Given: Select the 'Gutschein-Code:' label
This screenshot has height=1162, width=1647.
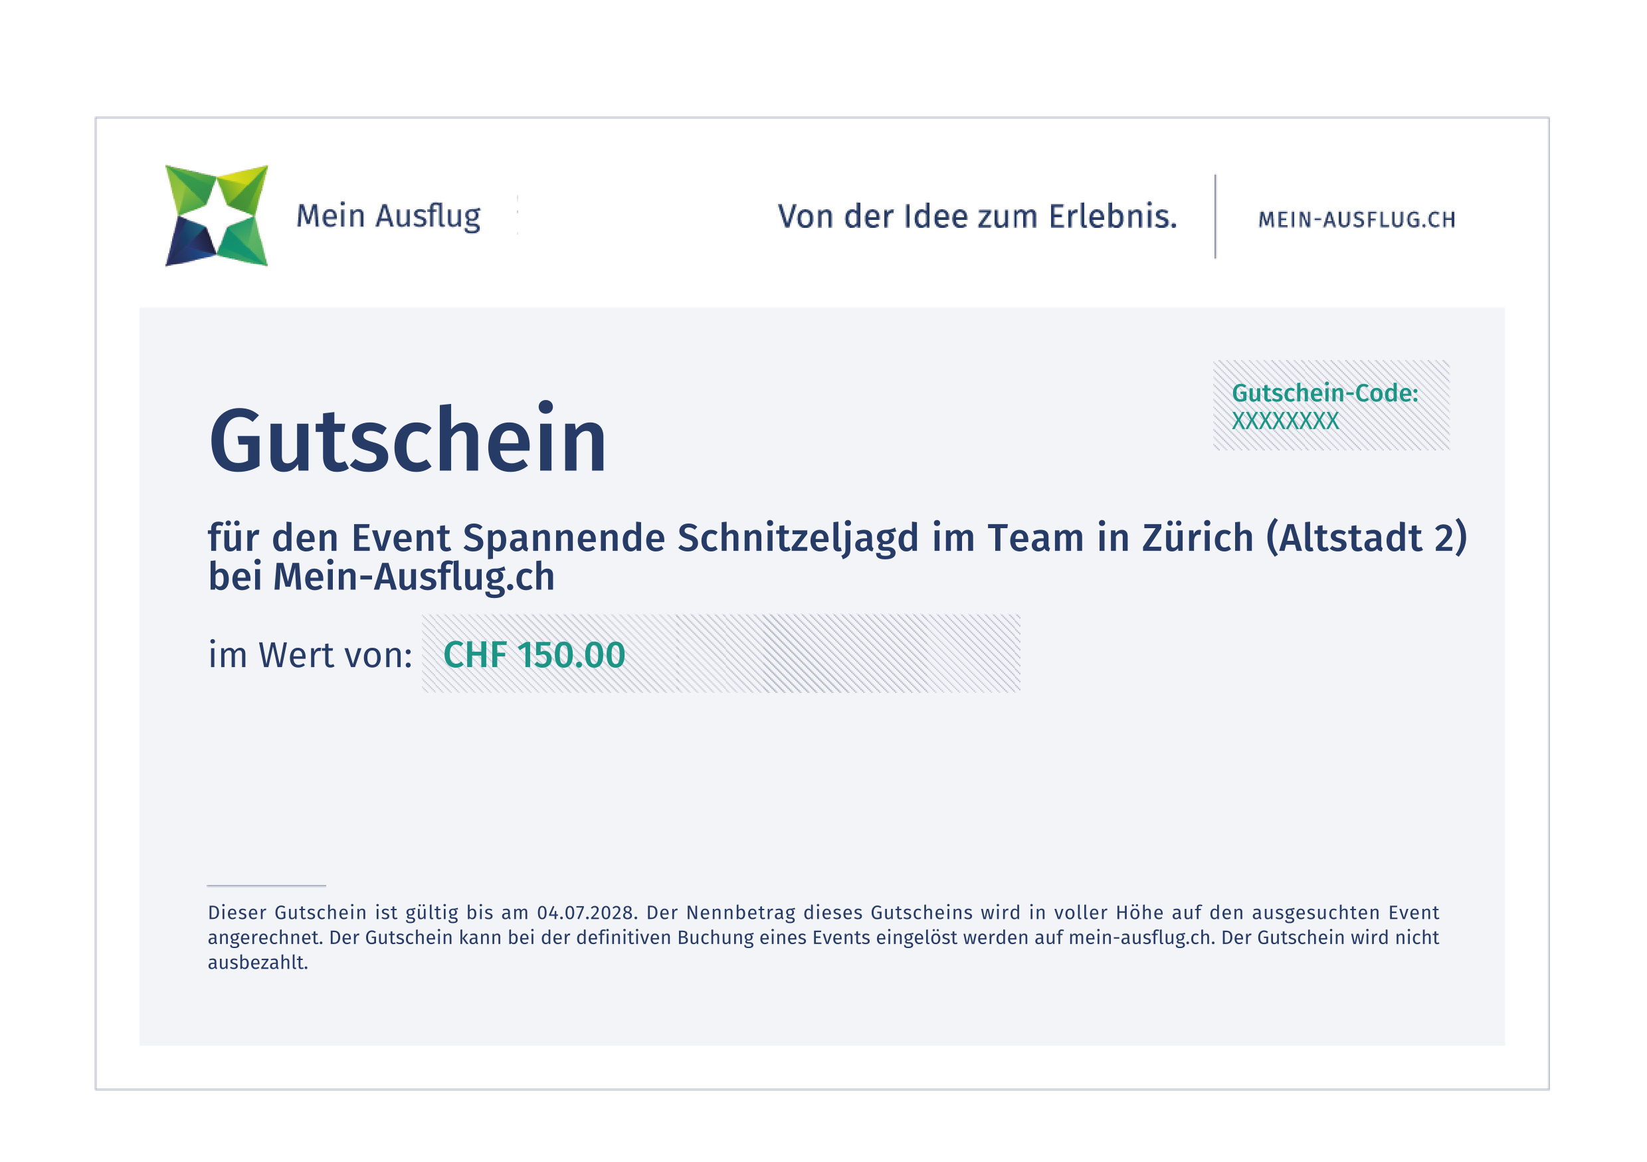Looking at the screenshot, I should [x=1325, y=393].
